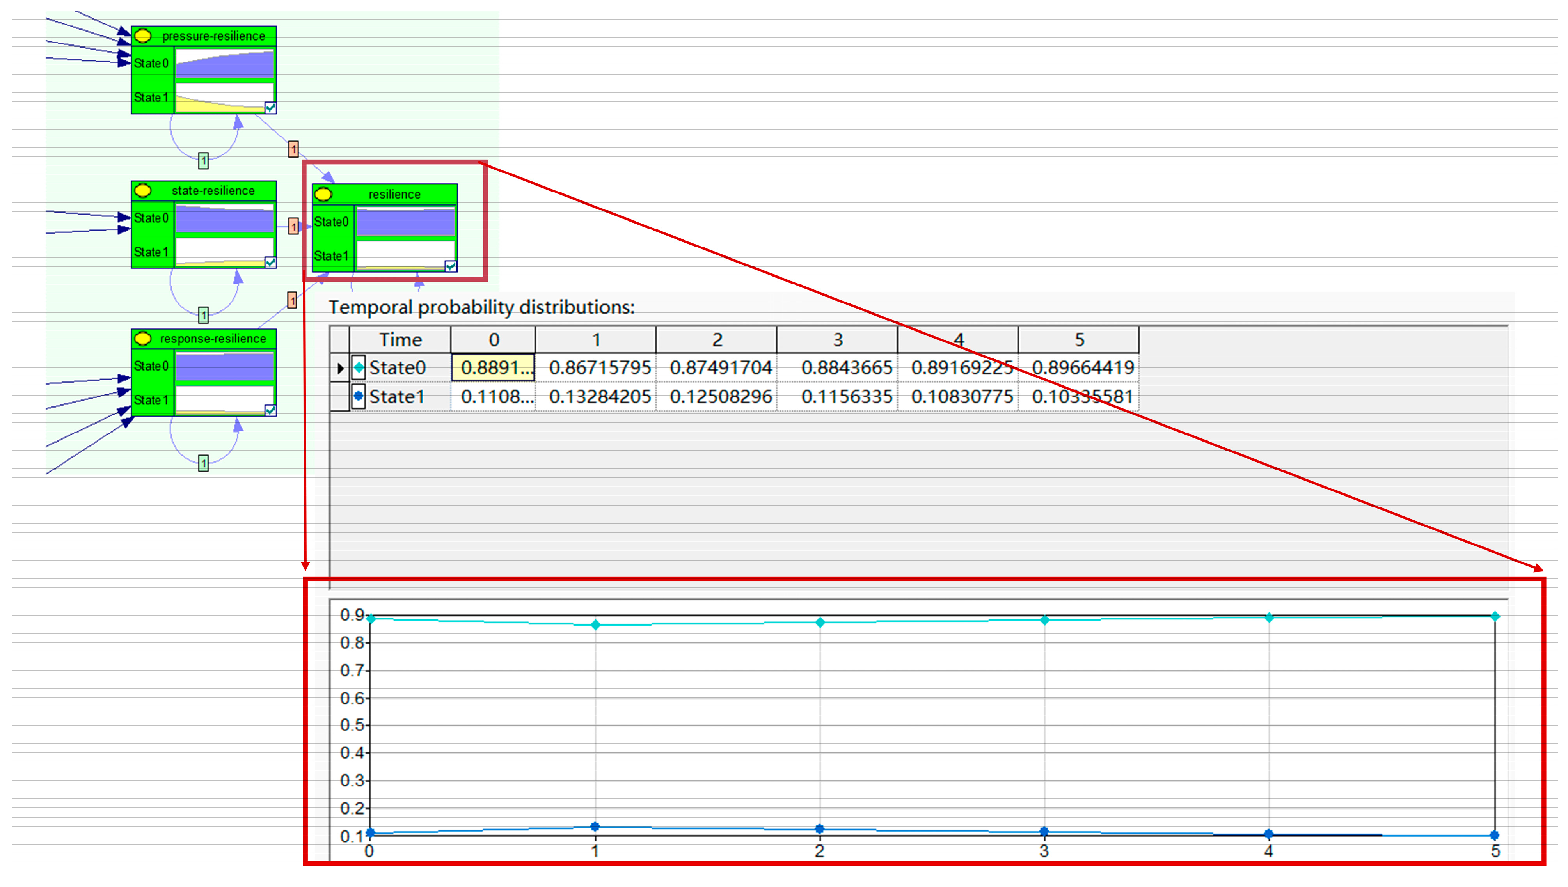The height and width of the screenshot is (887, 1568).
Task: Select the time step 5 column header
Action: pyautogui.click(x=1079, y=340)
